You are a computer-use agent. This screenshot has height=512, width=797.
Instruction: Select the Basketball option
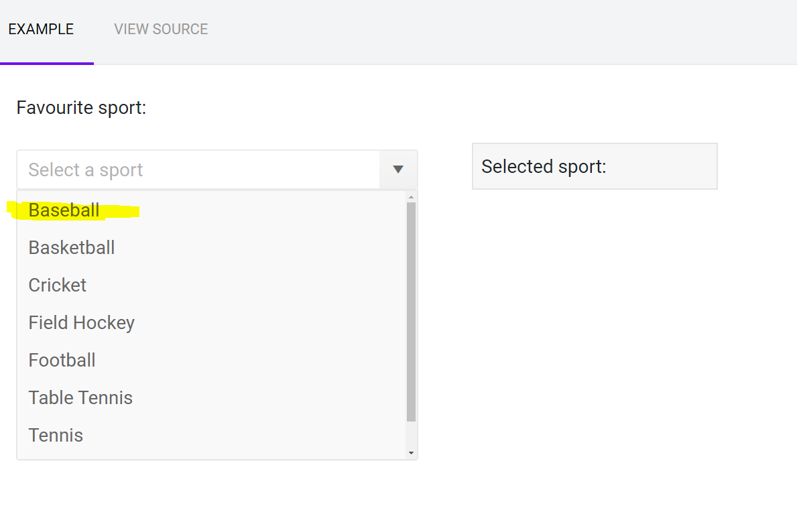click(211, 248)
